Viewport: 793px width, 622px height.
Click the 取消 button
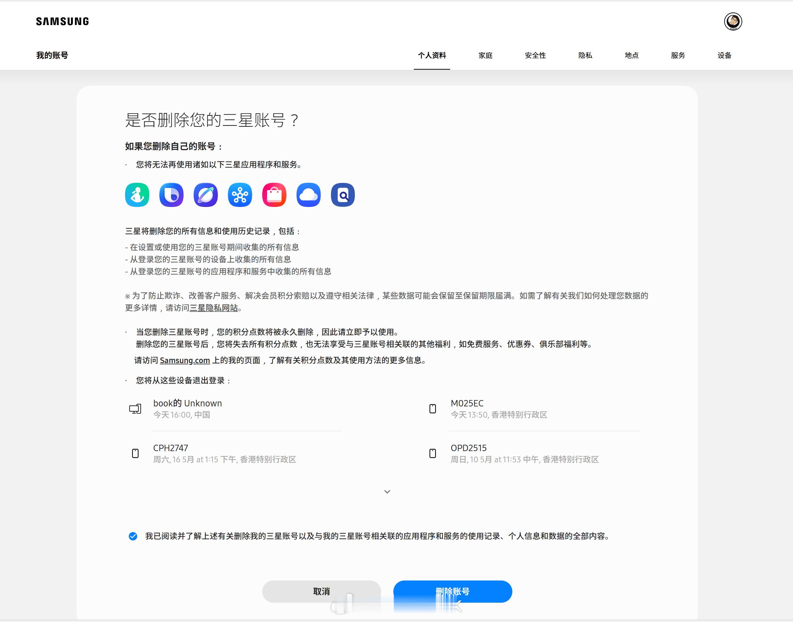click(322, 591)
